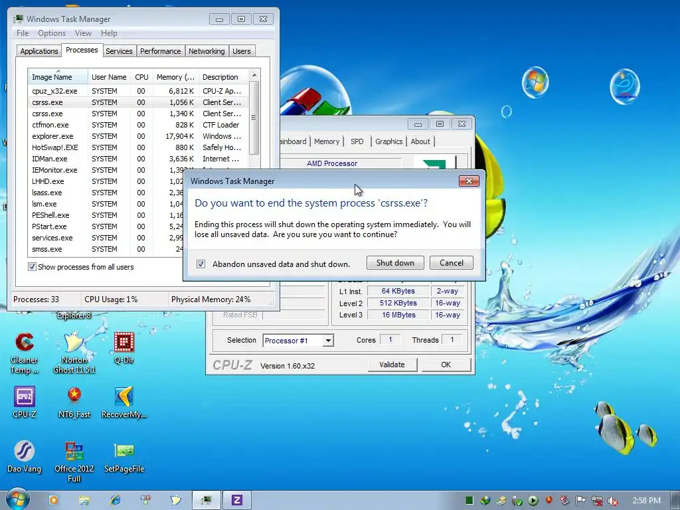
Task: Sort processes by CPU column header
Action: tap(141, 77)
